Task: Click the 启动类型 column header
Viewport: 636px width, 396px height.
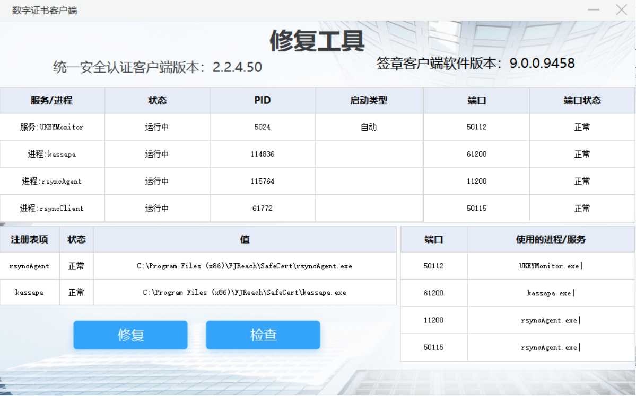Action: click(x=369, y=101)
